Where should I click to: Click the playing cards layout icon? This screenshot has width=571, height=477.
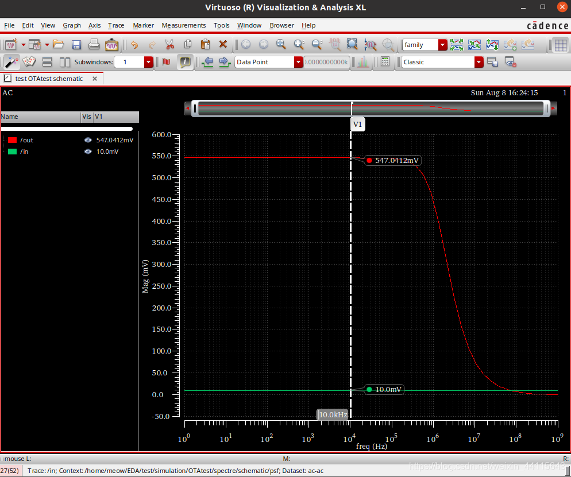(29, 62)
